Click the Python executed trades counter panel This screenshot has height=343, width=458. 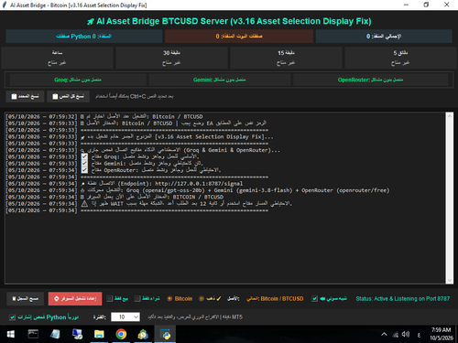[83, 37]
